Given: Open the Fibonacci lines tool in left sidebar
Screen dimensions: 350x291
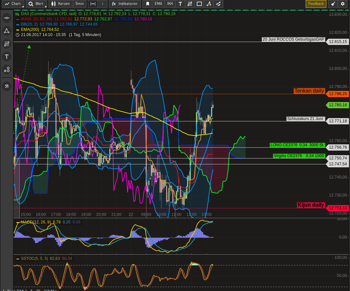Looking at the screenshot, I should tap(7, 44).
